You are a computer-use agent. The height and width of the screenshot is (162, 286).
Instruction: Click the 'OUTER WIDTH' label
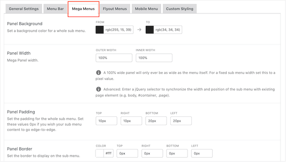pyautogui.click(x=106, y=50)
